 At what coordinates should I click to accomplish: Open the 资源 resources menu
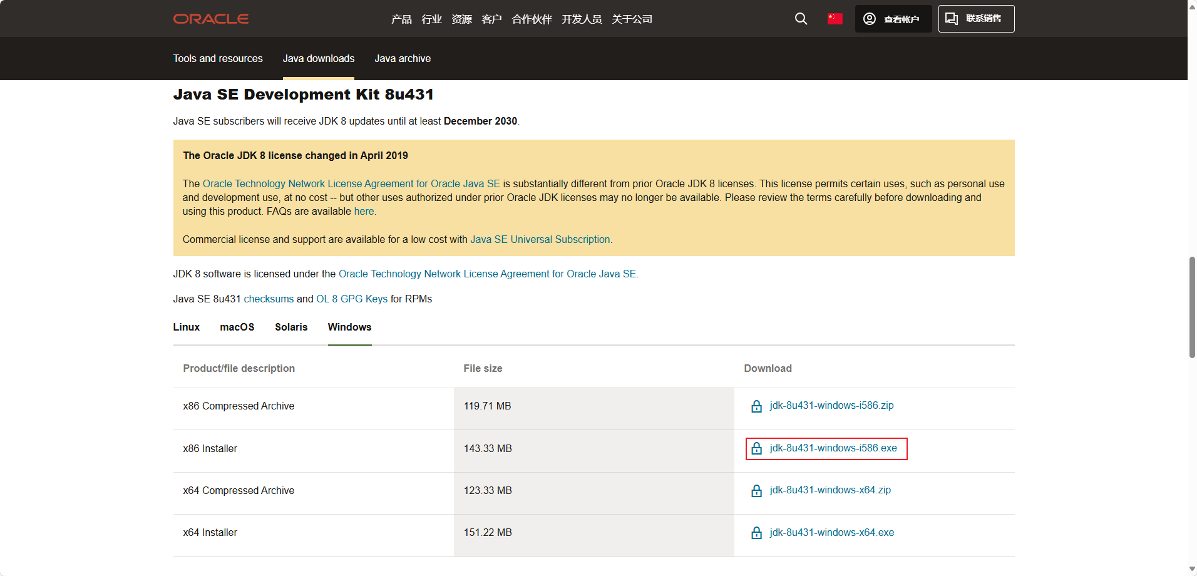(x=461, y=19)
